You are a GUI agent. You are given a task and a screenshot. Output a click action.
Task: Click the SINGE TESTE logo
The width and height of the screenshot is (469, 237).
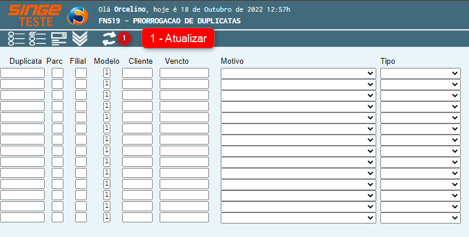tap(34, 15)
